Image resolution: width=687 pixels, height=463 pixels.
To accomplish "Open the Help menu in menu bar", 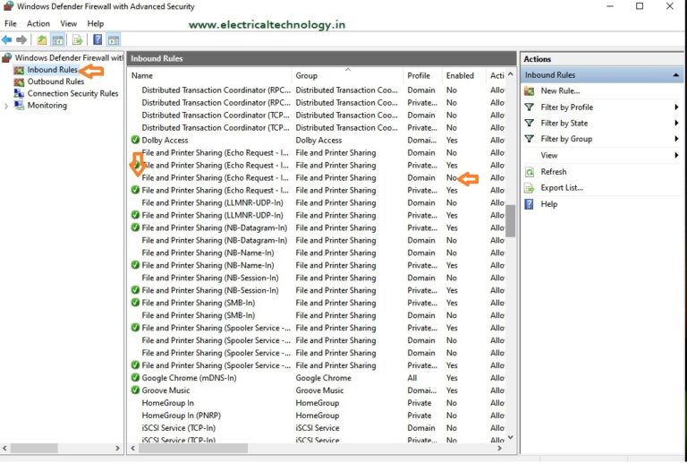I will tap(96, 23).
